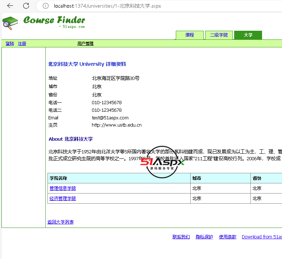This screenshot has height=259, width=282.
Task: Click the Email label
Action: coord(53,118)
